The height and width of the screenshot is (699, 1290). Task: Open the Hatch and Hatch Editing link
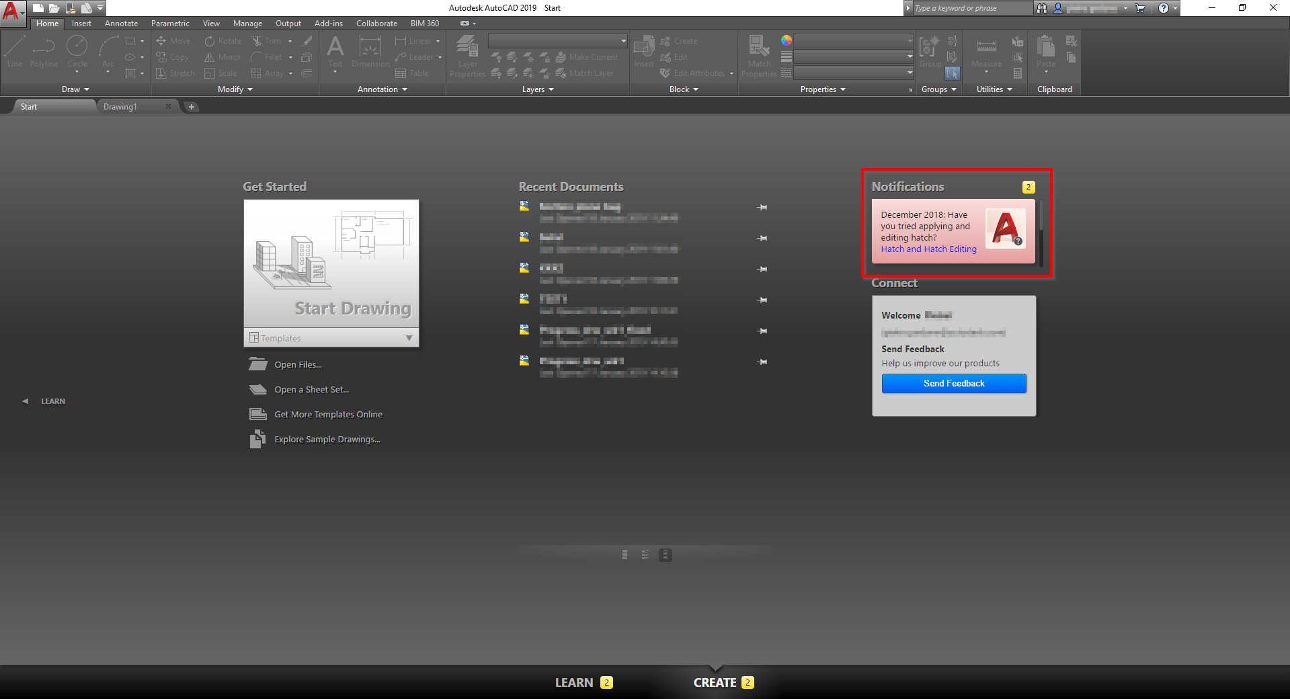tap(928, 249)
